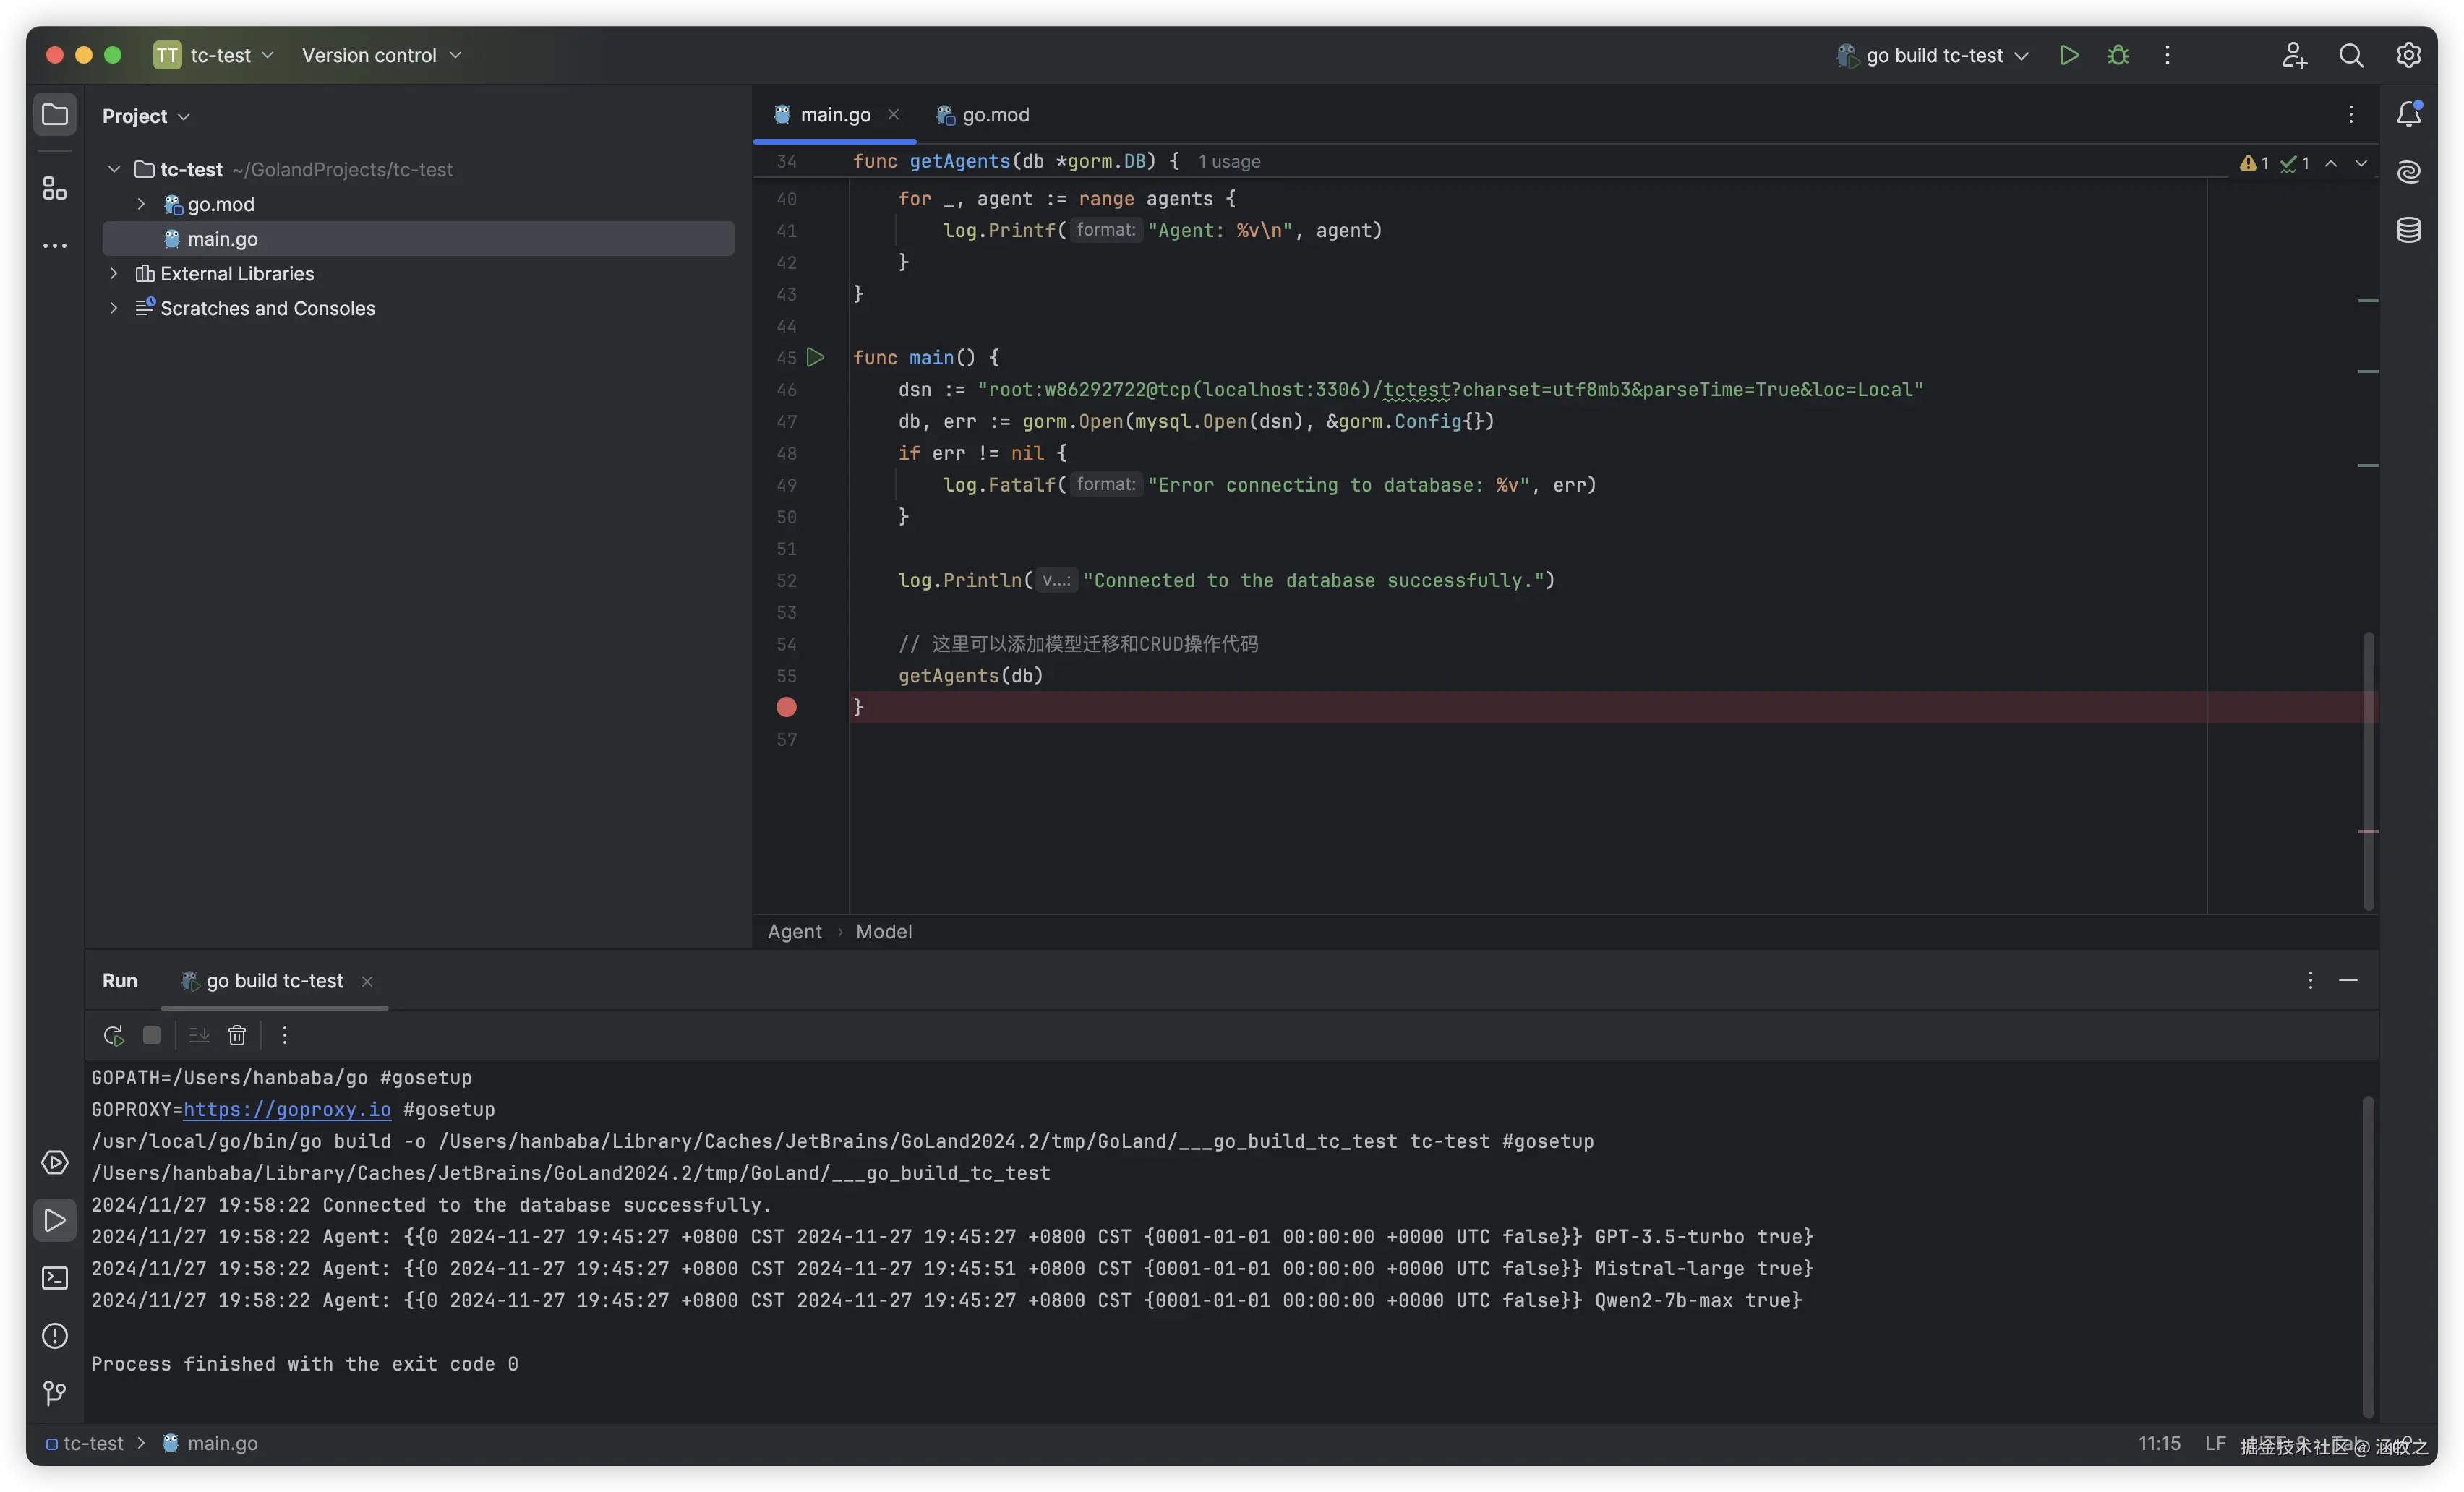Click the Rerun icon in Run panel
This screenshot has width=2464, height=1492.
pyautogui.click(x=113, y=1035)
